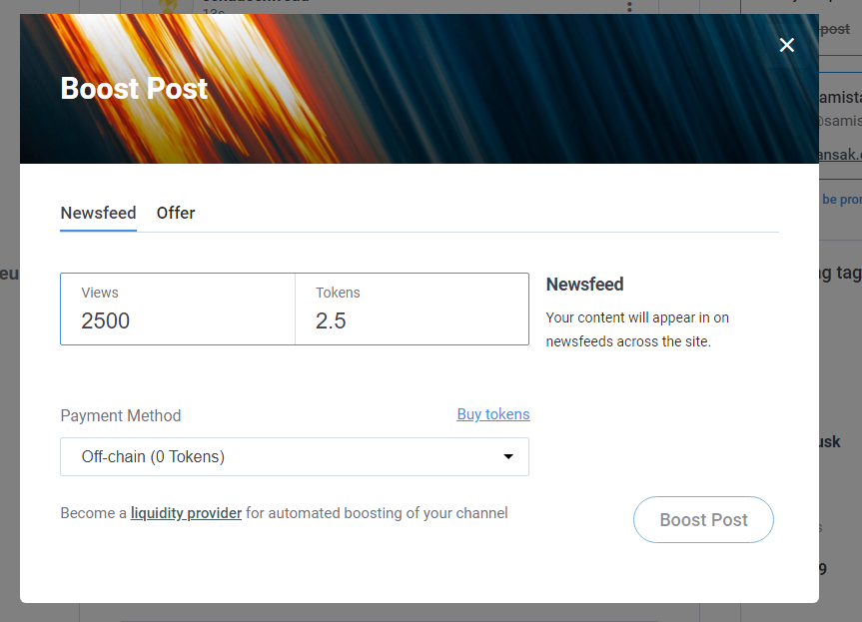Open the three-dot menu behind the dialog

[x=629, y=7]
